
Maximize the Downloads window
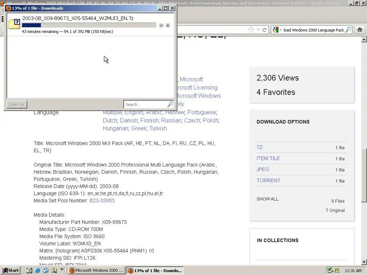click(166, 8)
